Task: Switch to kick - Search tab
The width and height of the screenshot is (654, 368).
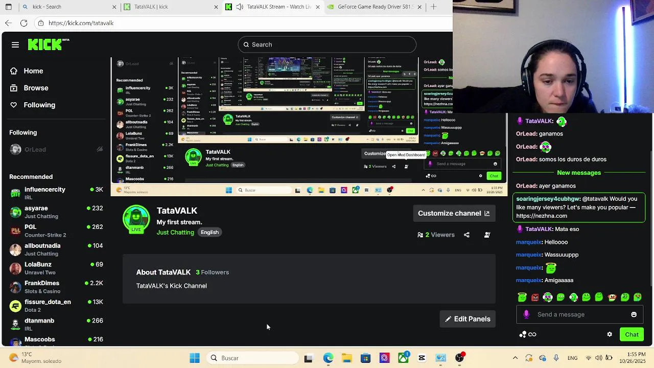Action: coord(66,7)
